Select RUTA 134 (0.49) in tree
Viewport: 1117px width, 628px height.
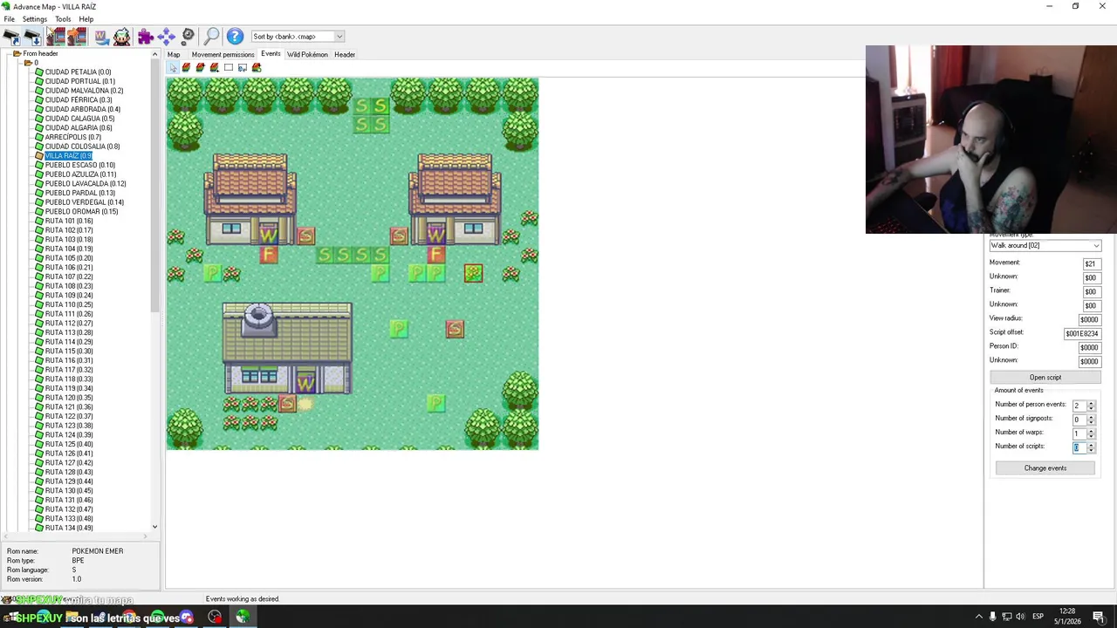click(x=69, y=528)
